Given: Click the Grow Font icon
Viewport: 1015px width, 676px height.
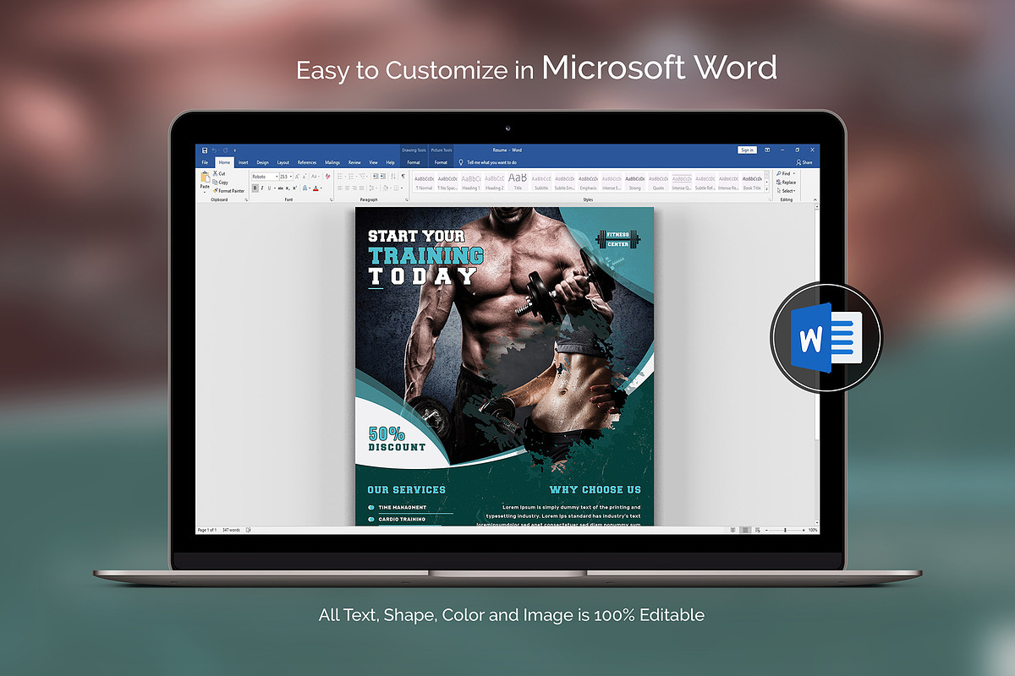Looking at the screenshot, I should coord(297,177).
